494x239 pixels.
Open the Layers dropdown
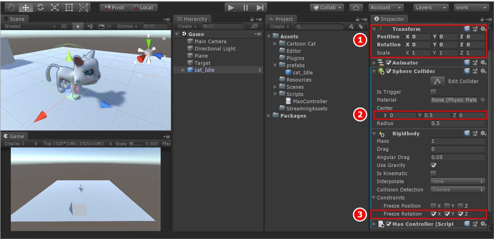pos(431,7)
